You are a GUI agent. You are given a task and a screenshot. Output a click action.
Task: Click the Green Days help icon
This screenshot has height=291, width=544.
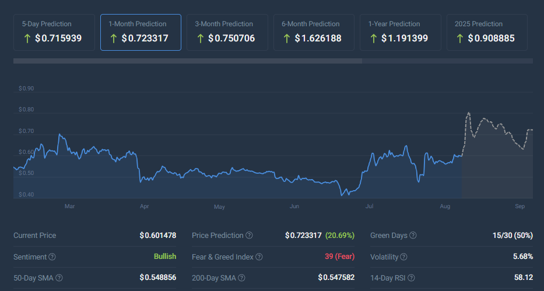pos(413,235)
